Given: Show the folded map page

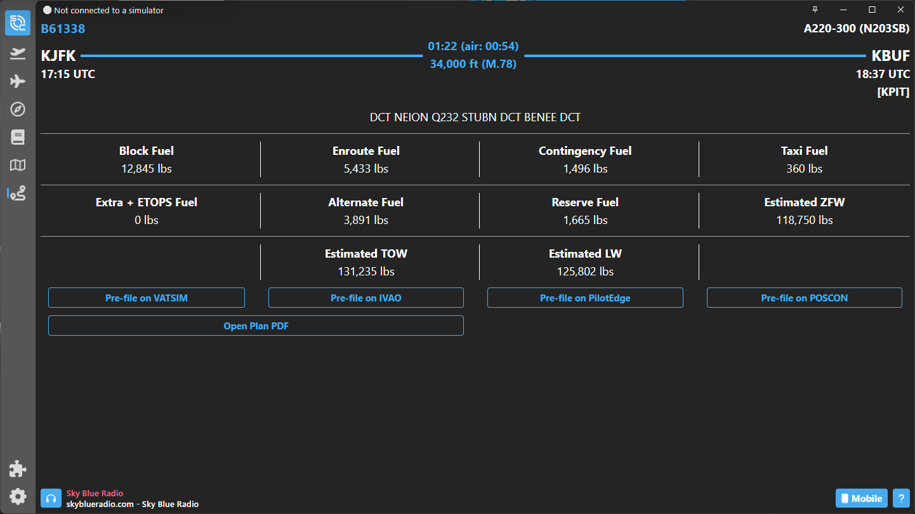Looking at the screenshot, I should pos(18,165).
